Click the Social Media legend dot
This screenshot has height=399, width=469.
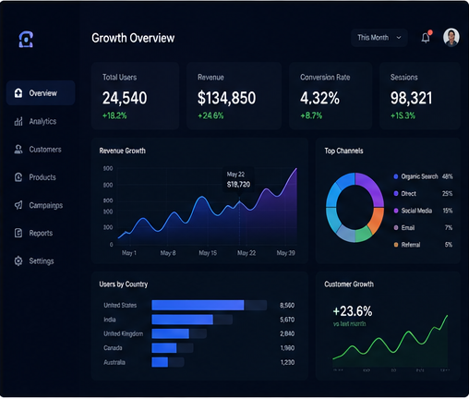click(x=396, y=211)
